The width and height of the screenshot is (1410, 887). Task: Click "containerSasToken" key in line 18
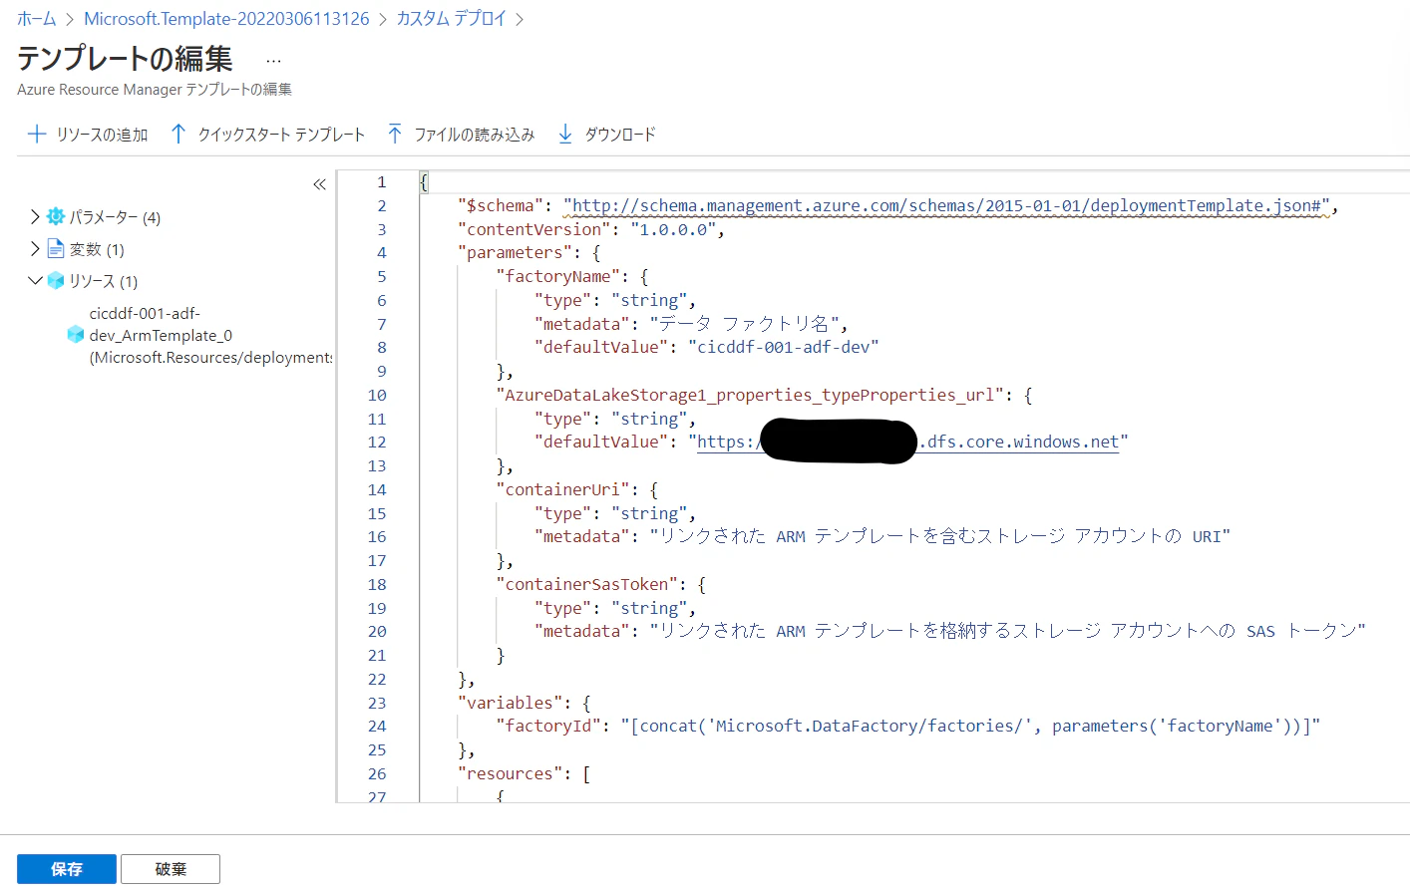point(587,584)
